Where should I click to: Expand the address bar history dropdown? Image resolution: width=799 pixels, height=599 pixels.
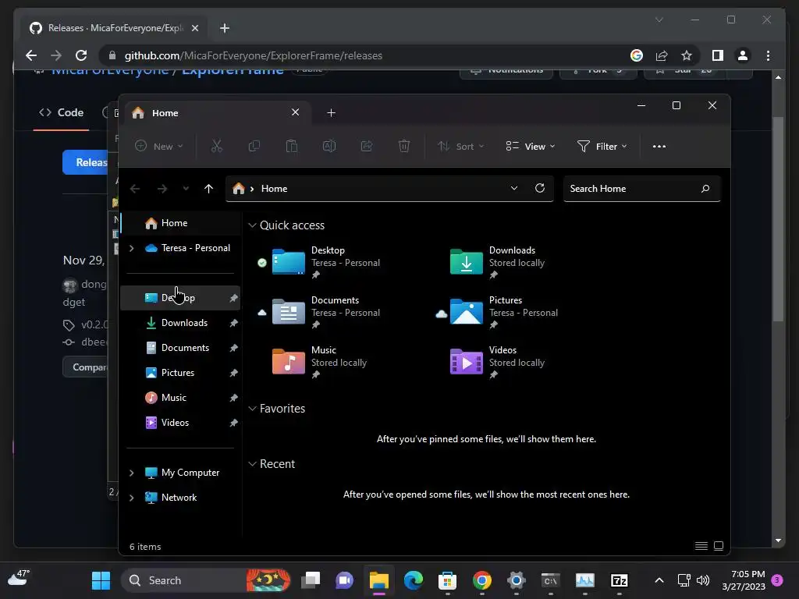click(x=513, y=188)
